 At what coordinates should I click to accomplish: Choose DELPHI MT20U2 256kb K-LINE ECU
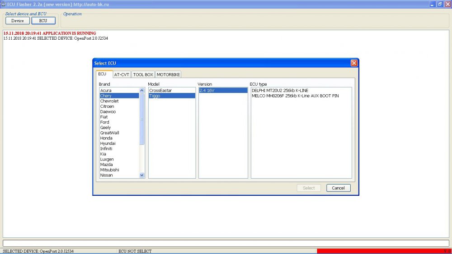(280, 91)
